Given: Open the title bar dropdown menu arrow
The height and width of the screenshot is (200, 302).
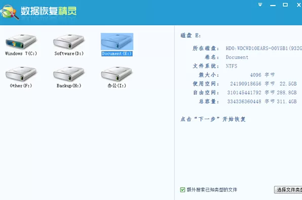Looking at the screenshot, I should coord(260,5).
